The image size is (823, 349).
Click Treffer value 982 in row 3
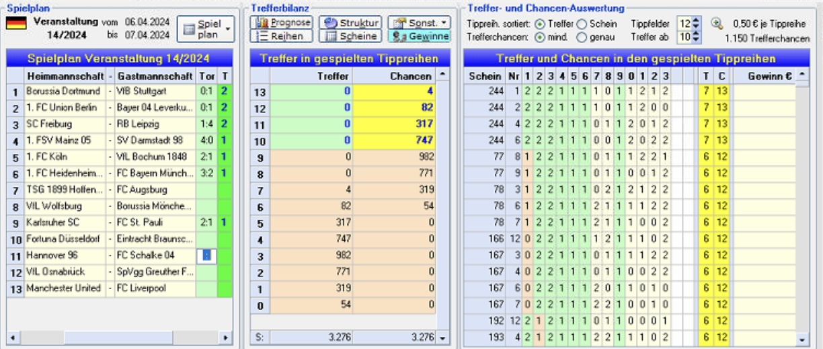pos(310,255)
